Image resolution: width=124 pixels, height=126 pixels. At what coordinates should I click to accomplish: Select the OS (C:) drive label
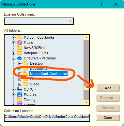pyautogui.click(x=30, y=89)
